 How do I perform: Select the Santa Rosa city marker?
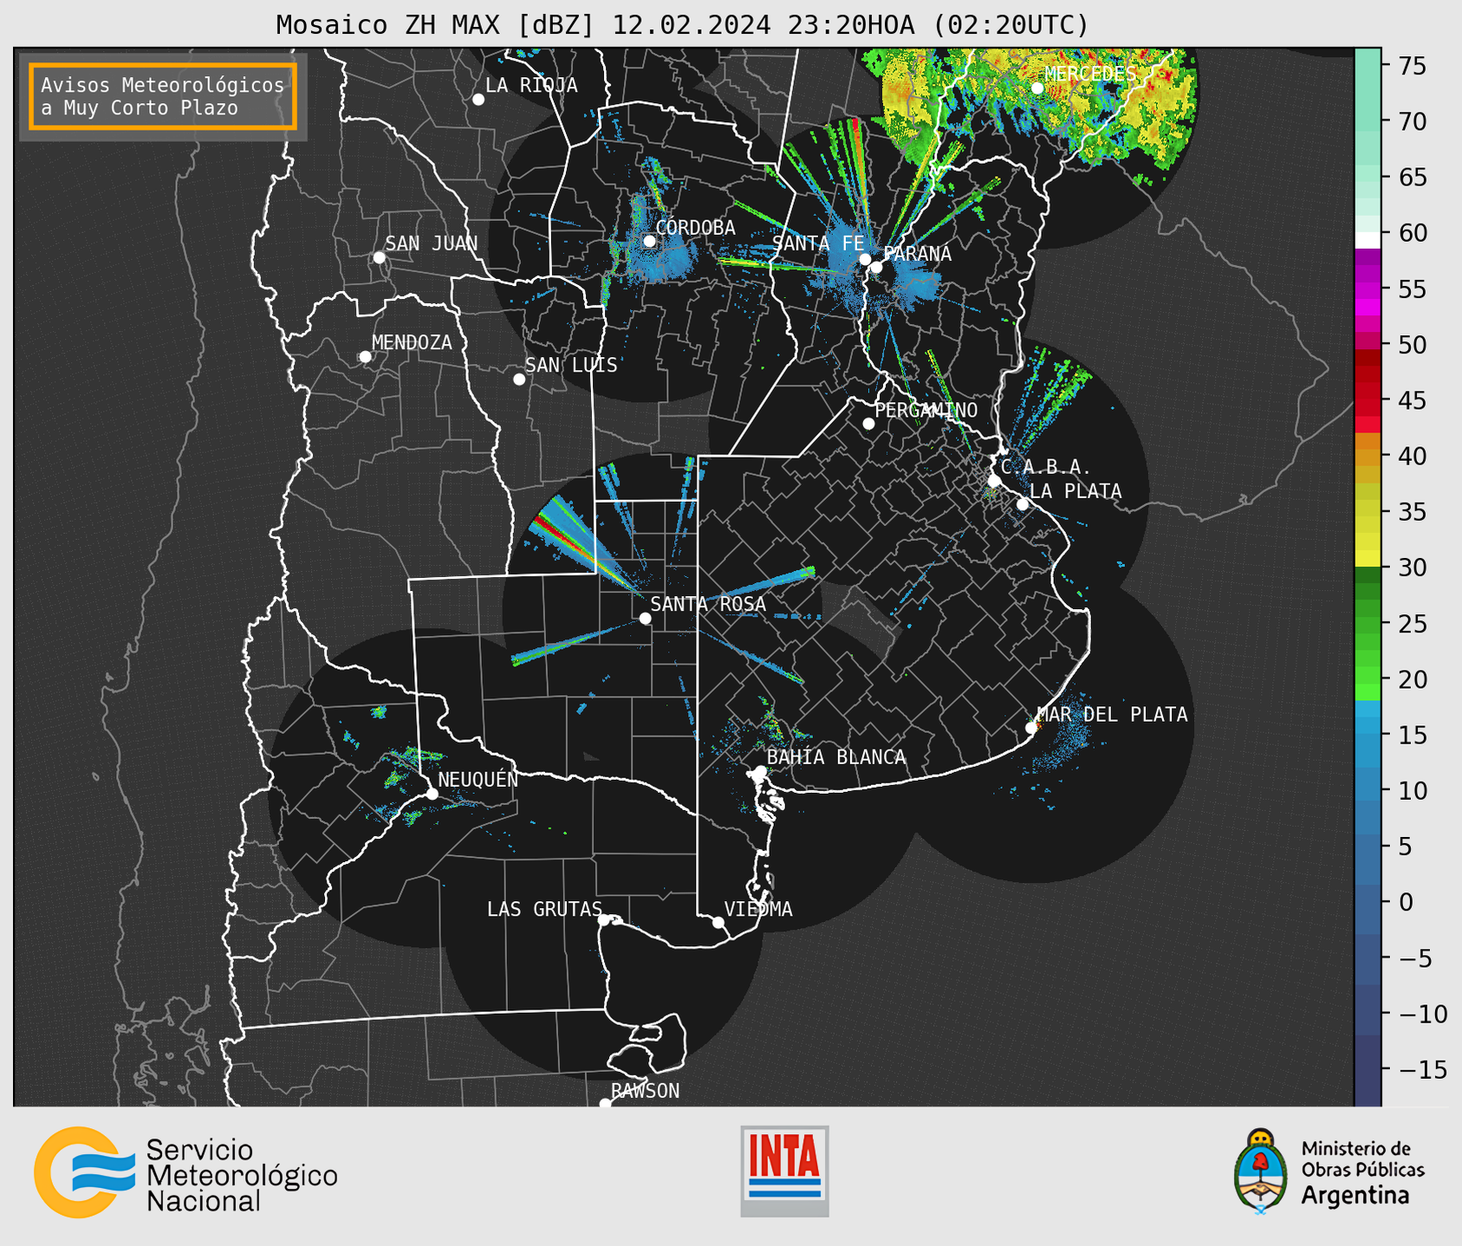[645, 618]
